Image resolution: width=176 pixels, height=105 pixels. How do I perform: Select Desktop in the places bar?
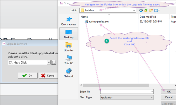pyautogui.click(x=69, y=34)
